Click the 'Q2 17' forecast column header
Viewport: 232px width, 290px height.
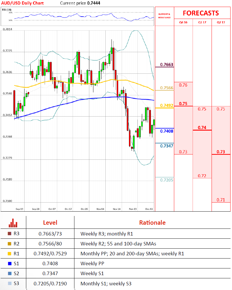click(221, 22)
